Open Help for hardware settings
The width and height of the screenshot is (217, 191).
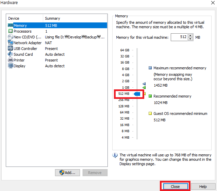tap(203, 187)
